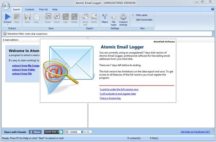Click the application orb menu button
This screenshot has height=142, width=216.
click(x=6, y=6)
